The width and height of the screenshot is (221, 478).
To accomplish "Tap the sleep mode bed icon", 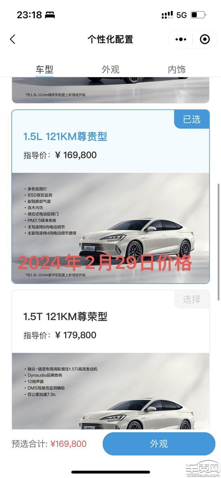I will click(x=50, y=14).
